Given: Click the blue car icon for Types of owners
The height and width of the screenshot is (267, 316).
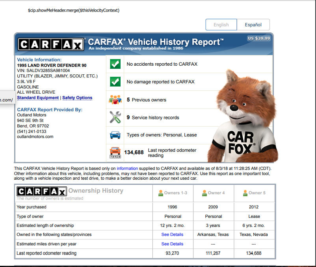Looking at the screenshot, I should [x=115, y=135].
